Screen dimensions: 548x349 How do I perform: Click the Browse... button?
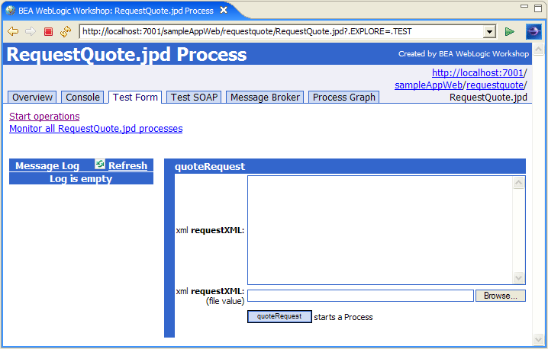(x=501, y=296)
